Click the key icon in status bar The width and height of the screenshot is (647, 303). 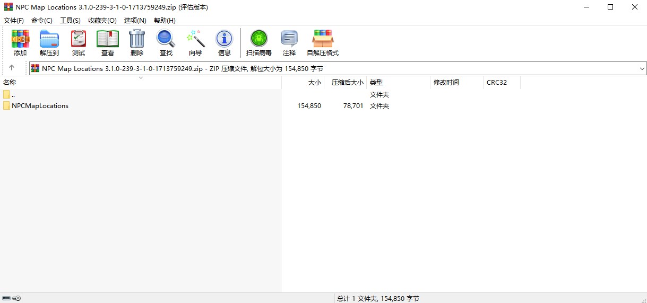point(16,298)
